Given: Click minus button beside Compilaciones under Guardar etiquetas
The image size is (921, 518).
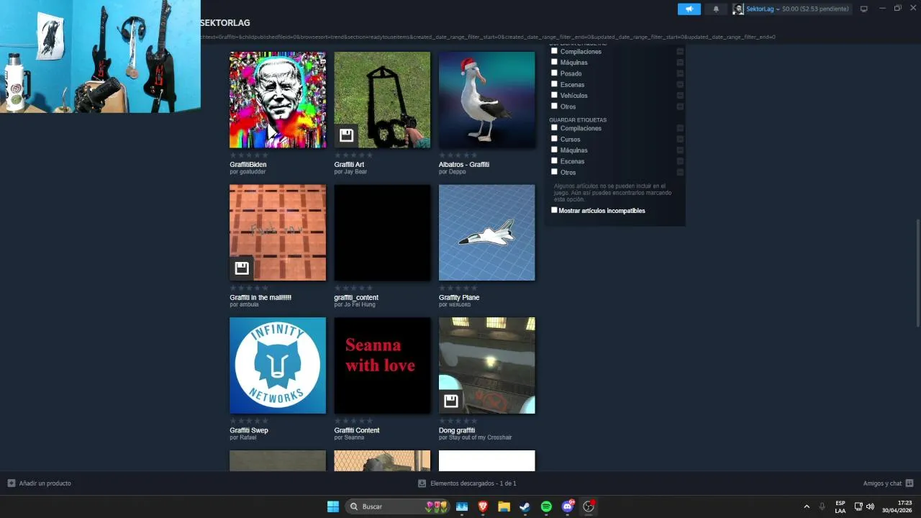Looking at the screenshot, I should tap(680, 128).
